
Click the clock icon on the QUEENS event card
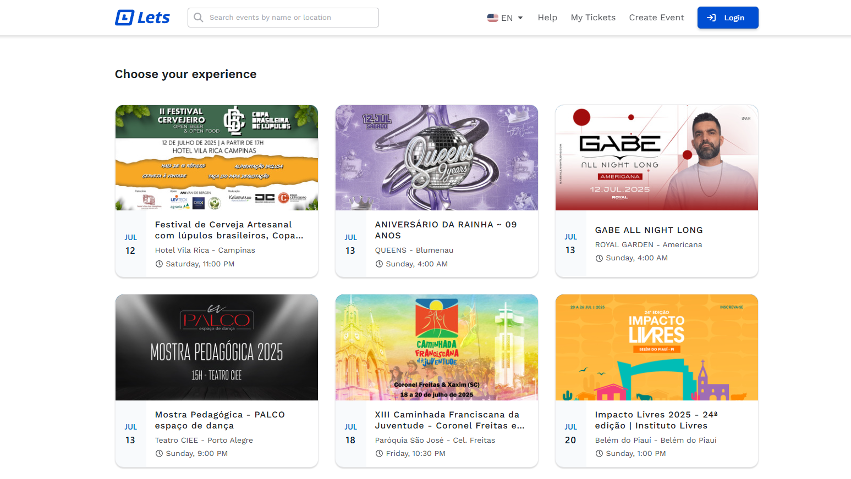point(379,264)
